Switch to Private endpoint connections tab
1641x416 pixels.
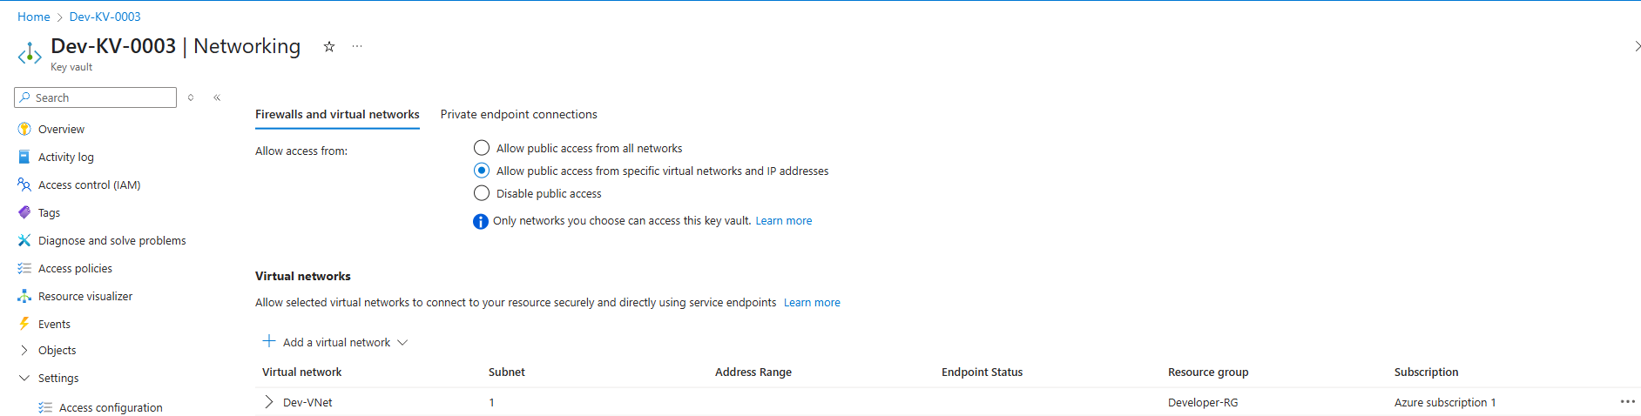pyautogui.click(x=519, y=114)
